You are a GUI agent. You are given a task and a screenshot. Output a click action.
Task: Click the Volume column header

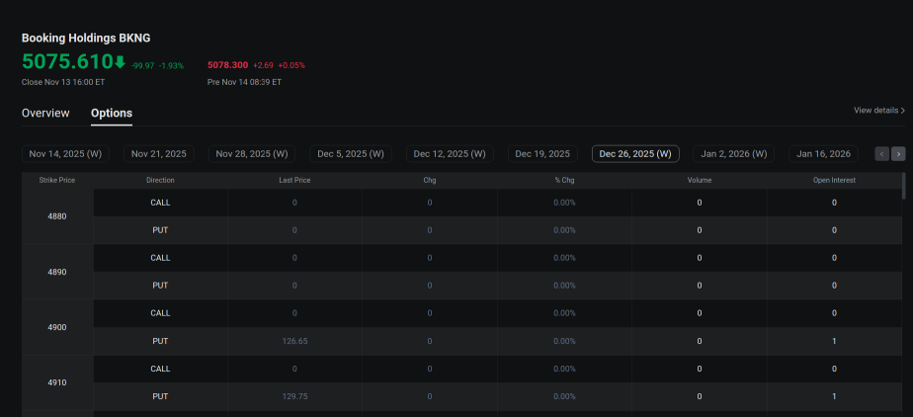[700, 181]
